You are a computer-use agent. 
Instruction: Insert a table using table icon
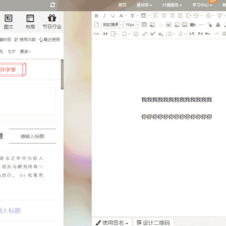(x=144, y=25)
